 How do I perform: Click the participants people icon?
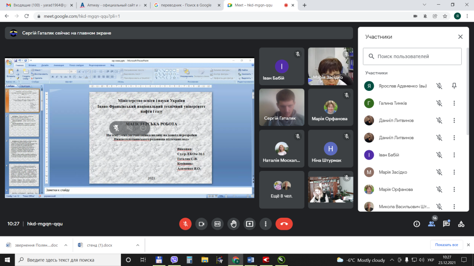[431, 224]
